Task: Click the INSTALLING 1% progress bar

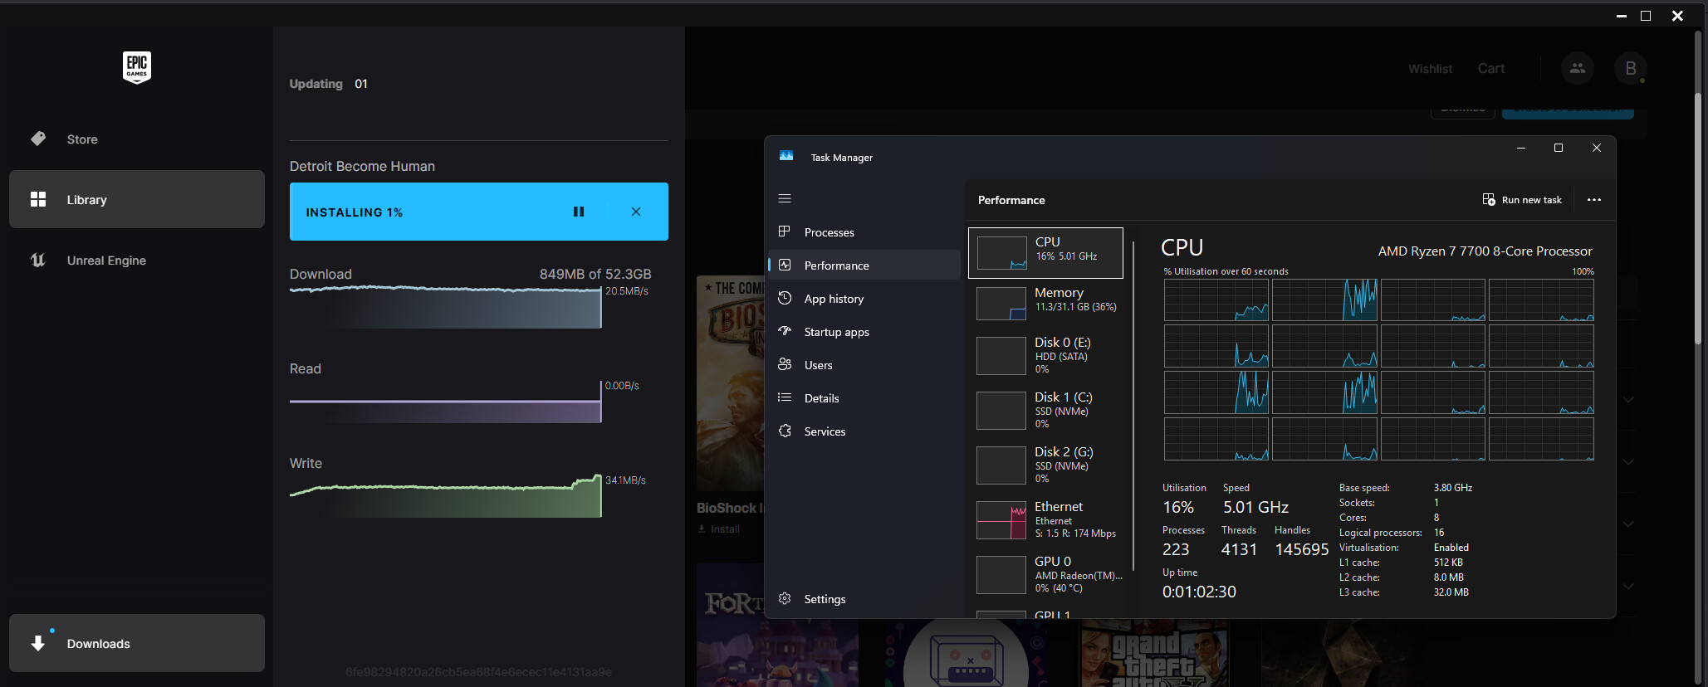Action: pos(479,212)
